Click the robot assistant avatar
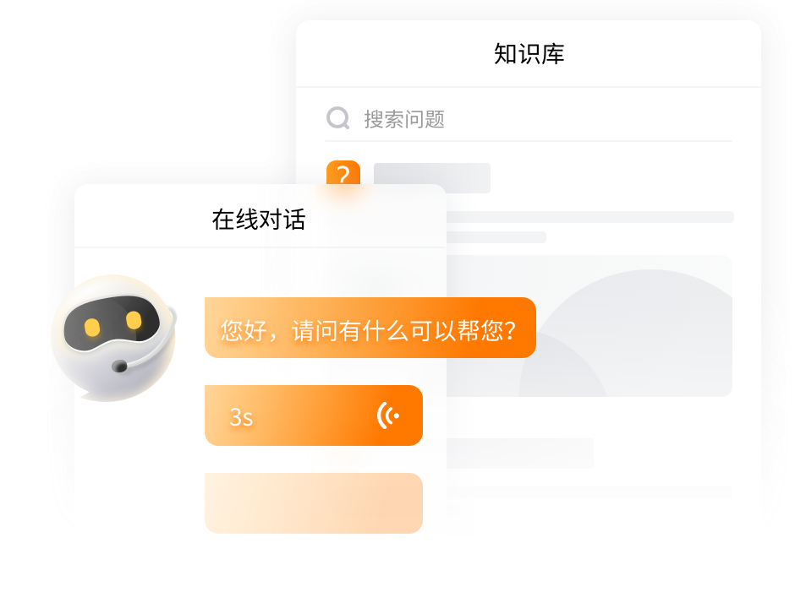This screenshot has width=795, height=608. (x=114, y=338)
